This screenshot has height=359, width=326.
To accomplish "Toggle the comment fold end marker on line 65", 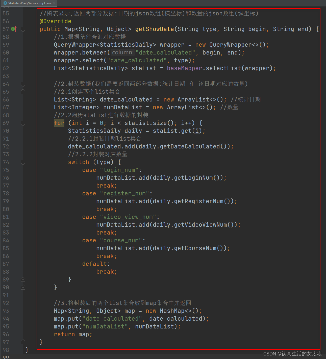I will click(23, 92).
